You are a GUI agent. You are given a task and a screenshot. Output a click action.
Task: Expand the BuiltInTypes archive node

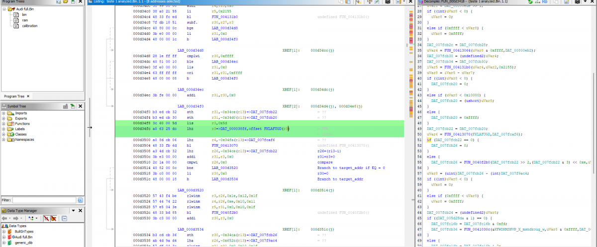(x=4, y=231)
